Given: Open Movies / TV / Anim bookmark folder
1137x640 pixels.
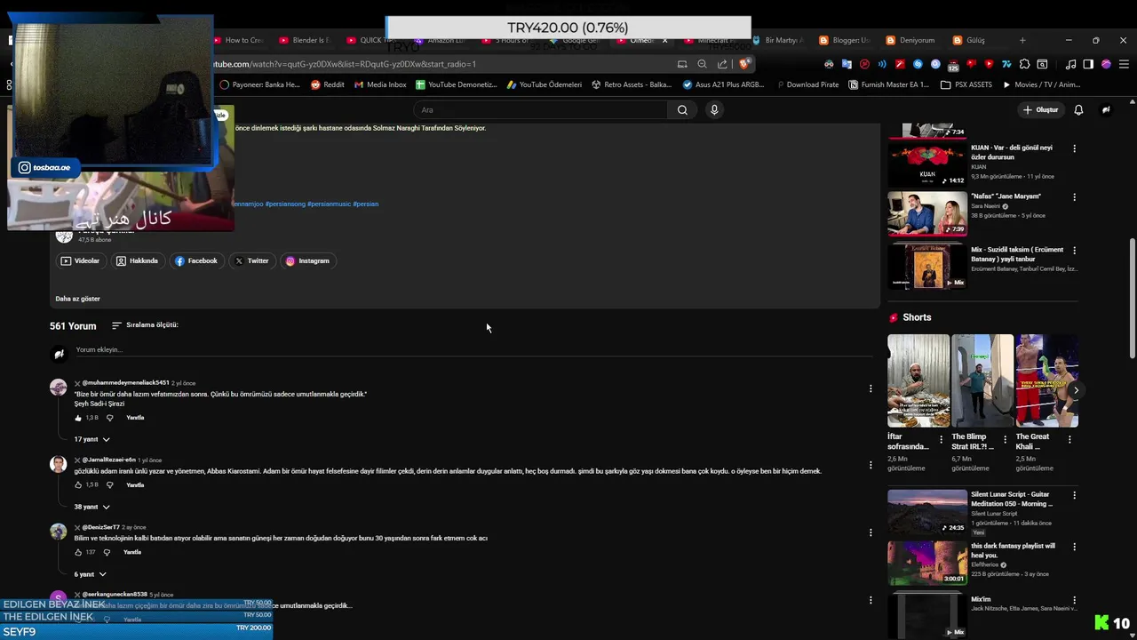Looking at the screenshot, I should [x=1041, y=84].
